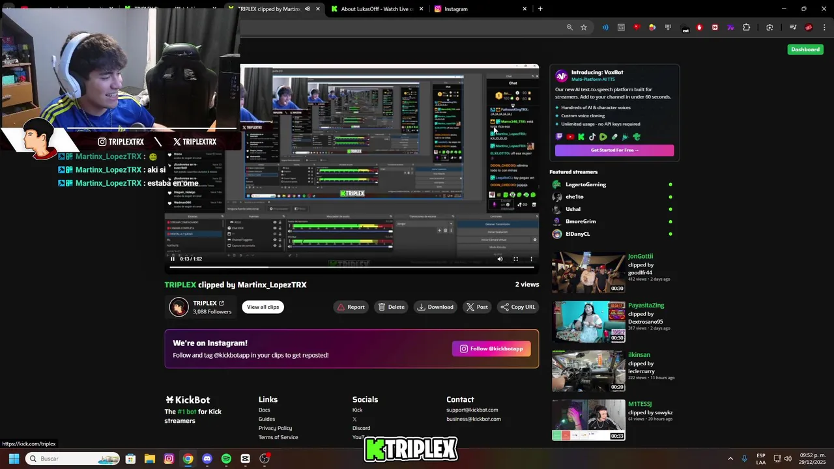Switch to the Instagram browser tab
This screenshot has height=469, width=834.
480,9
